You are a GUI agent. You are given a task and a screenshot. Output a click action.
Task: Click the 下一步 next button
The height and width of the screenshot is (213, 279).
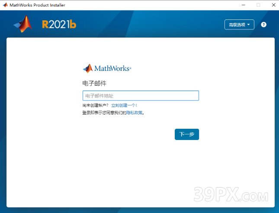point(187,134)
